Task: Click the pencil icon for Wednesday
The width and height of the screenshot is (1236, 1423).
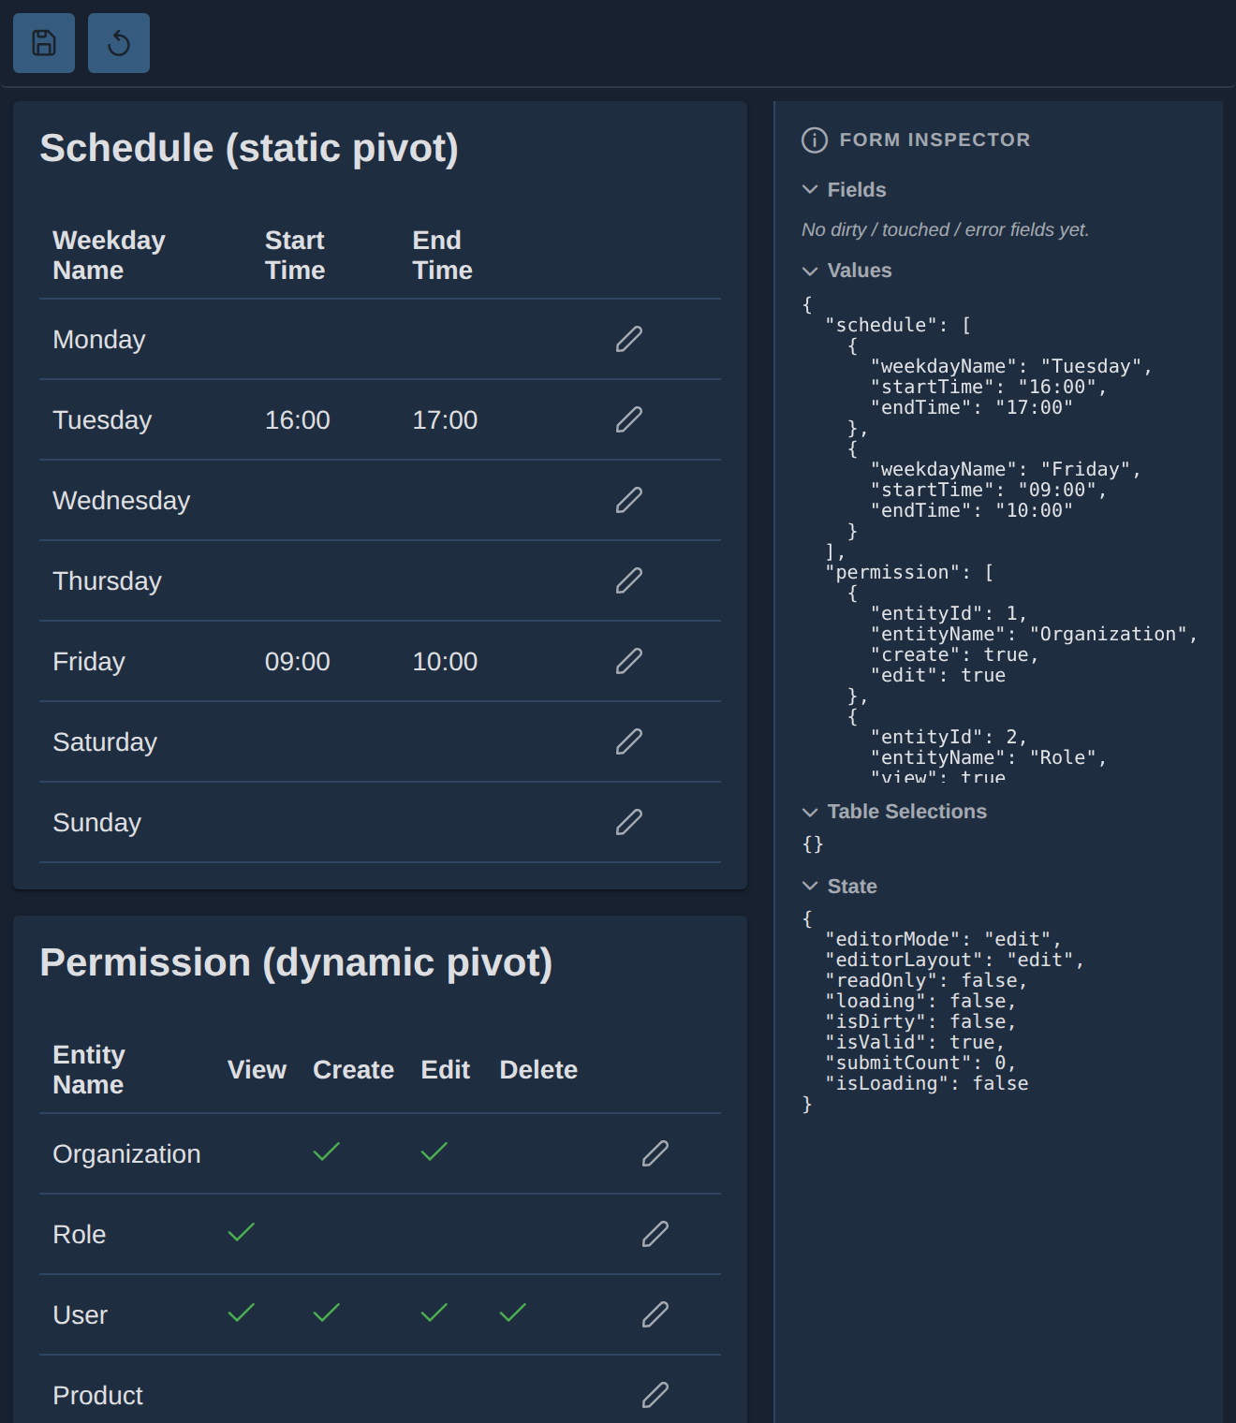Action: tap(629, 500)
